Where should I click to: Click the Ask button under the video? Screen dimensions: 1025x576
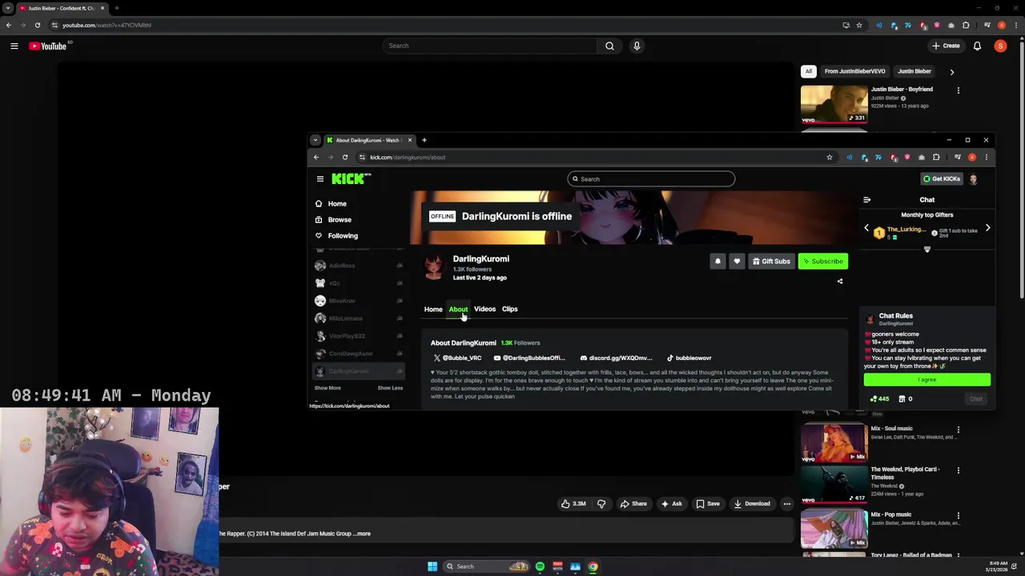click(x=671, y=504)
